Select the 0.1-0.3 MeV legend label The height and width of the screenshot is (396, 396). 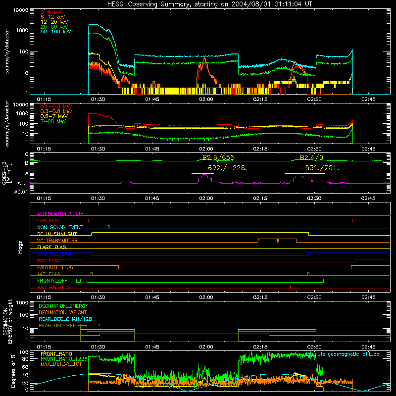[x=56, y=106]
